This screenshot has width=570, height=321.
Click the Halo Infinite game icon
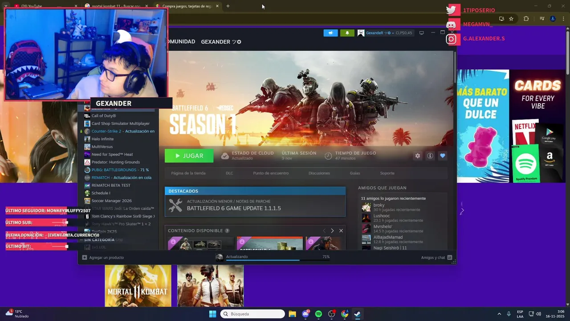click(x=87, y=139)
